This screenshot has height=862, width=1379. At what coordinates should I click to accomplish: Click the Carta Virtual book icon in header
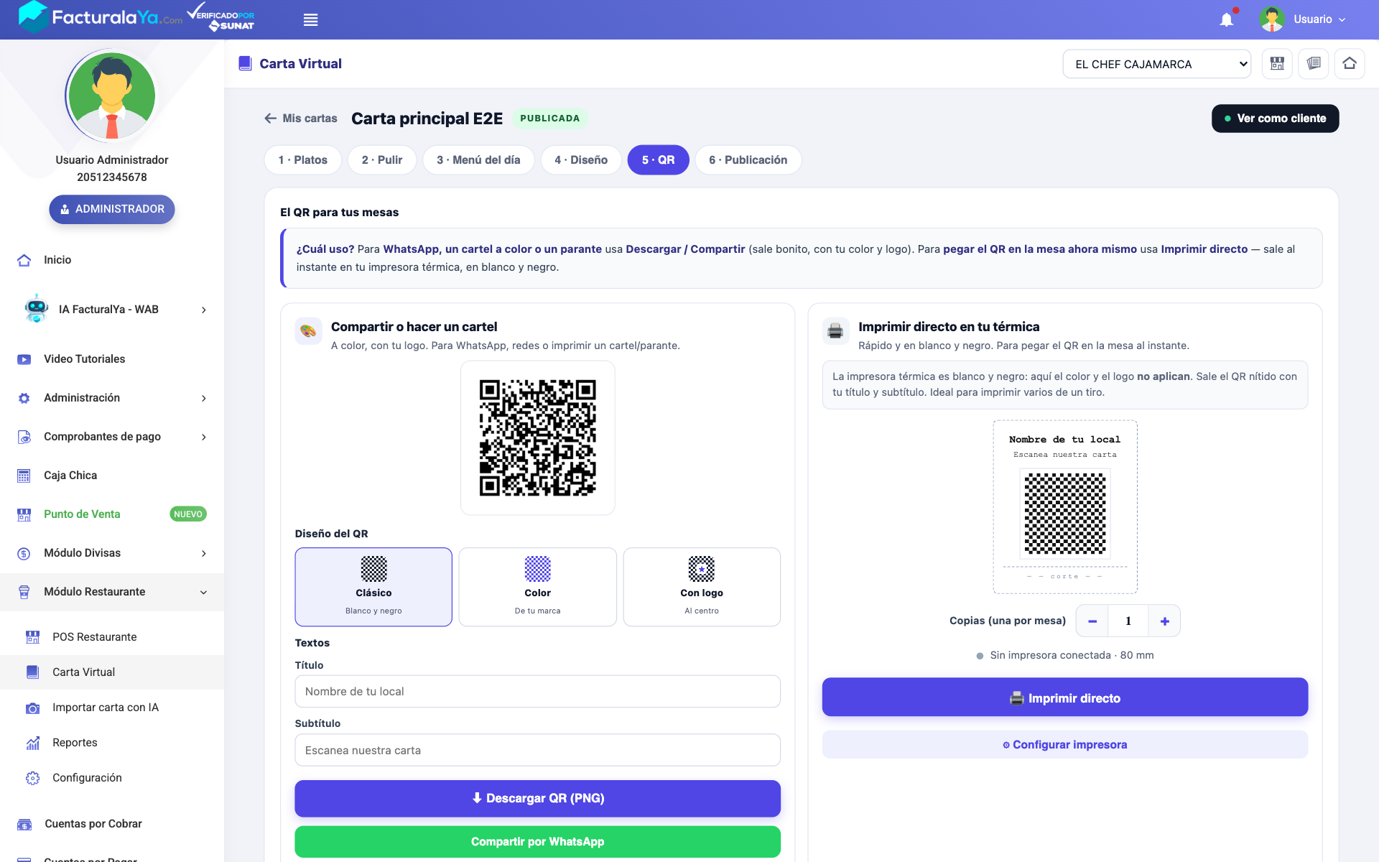coord(245,64)
